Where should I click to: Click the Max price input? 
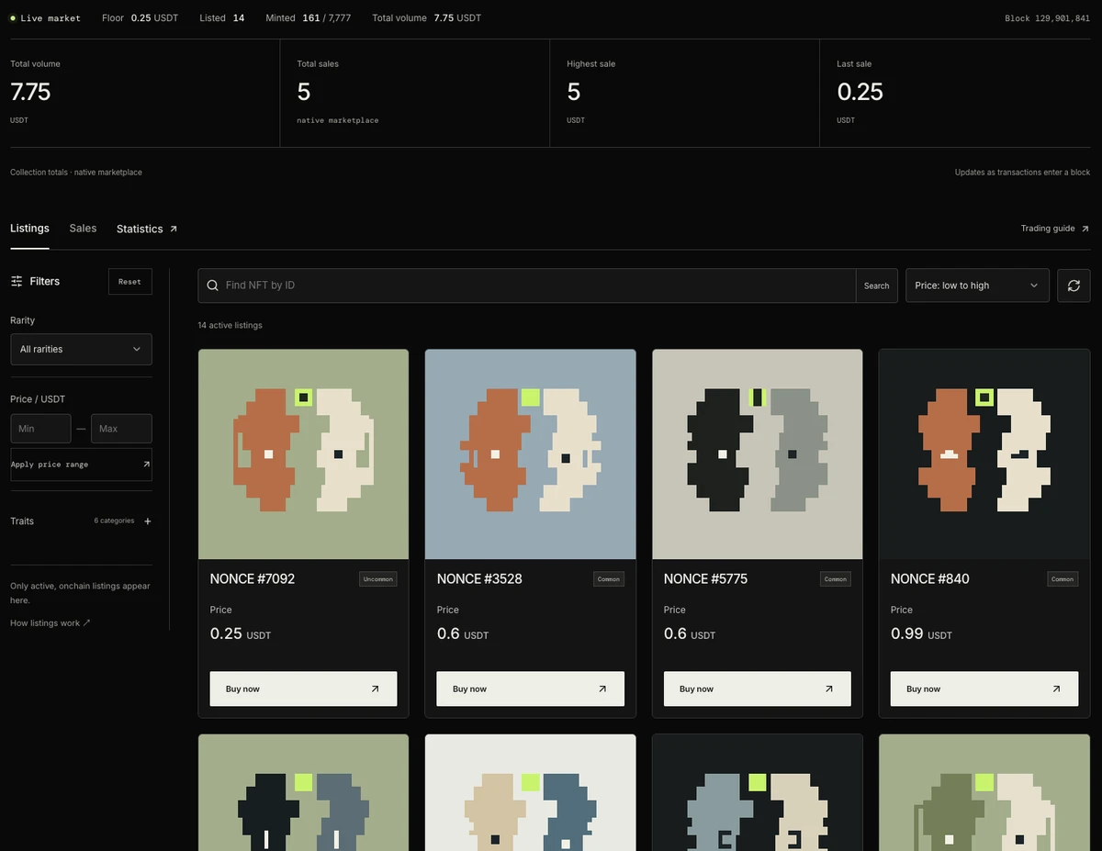coord(121,429)
